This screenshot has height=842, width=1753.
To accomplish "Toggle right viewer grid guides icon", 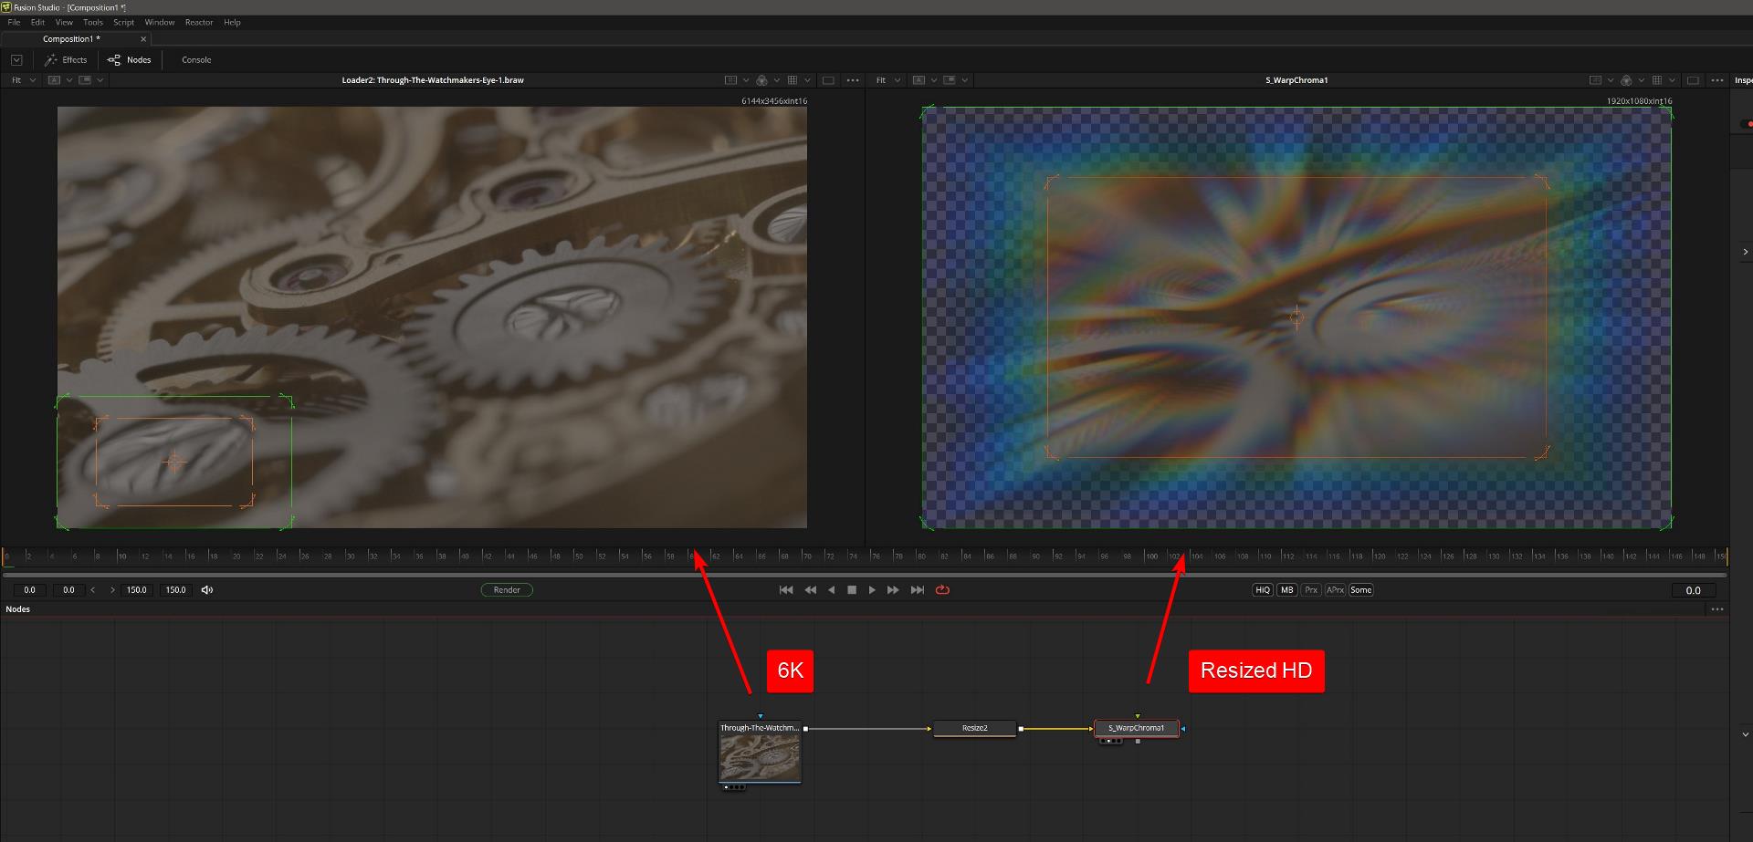I will click(x=1657, y=80).
